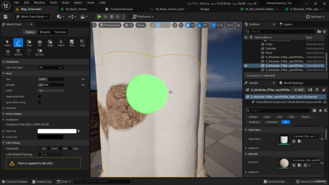Check the Alpha channel checkbox
329x185 pixels.
pyautogui.click(x=70, y=149)
